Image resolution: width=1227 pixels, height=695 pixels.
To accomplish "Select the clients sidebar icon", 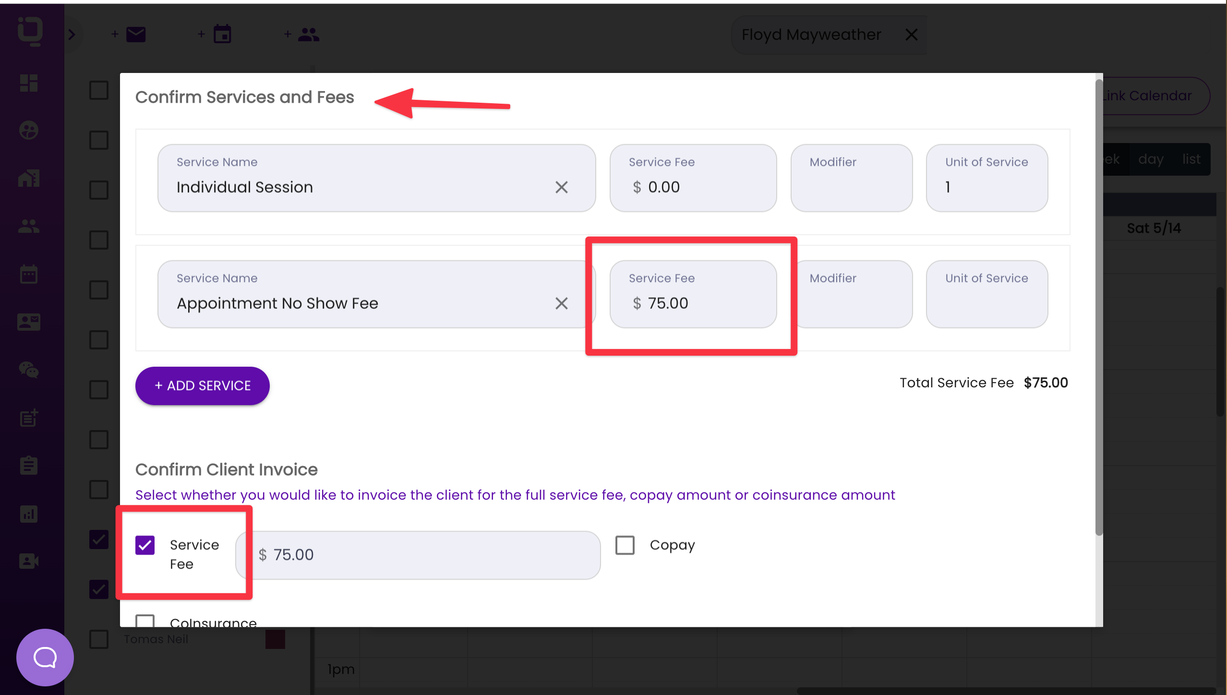I will pyautogui.click(x=28, y=227).
